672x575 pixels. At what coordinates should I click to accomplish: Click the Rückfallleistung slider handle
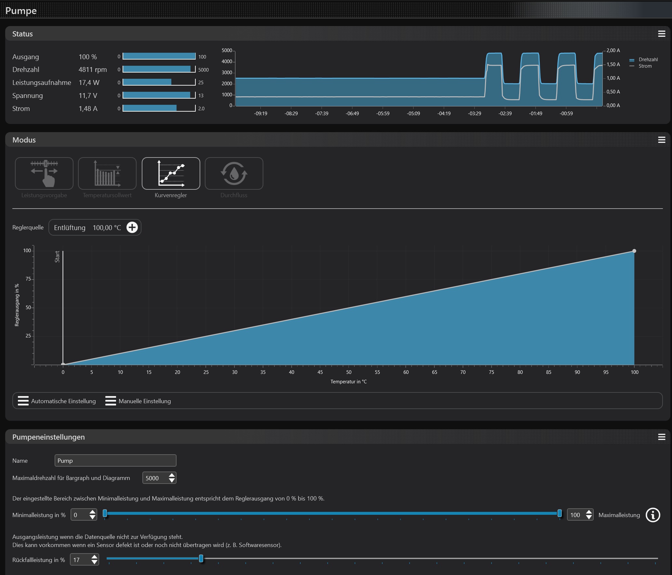pyautogui.click(x=201, y=558)
